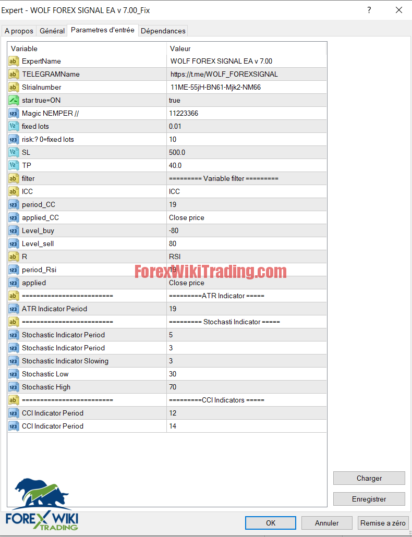Confirm with the OK button
412x537 pixels.
[271, 523]
